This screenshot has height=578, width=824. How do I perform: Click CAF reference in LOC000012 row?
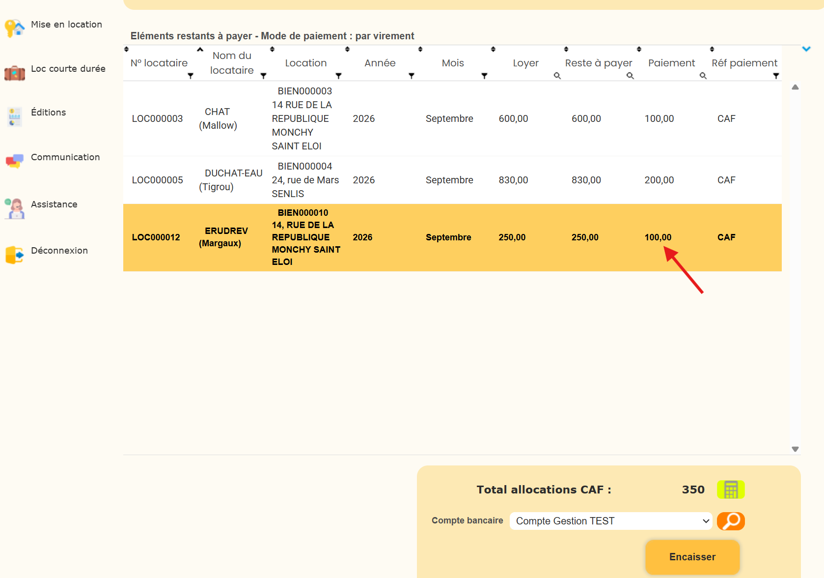[726, 237]
